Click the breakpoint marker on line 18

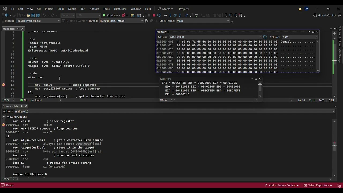tap(3, 85)
